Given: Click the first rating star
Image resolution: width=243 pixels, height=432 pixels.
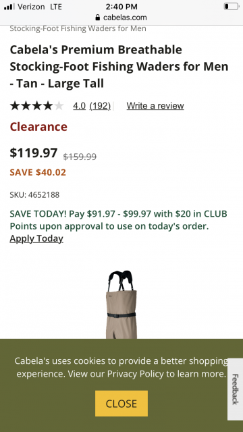Looking at the screenshot, I should click(x=15, y=106).
